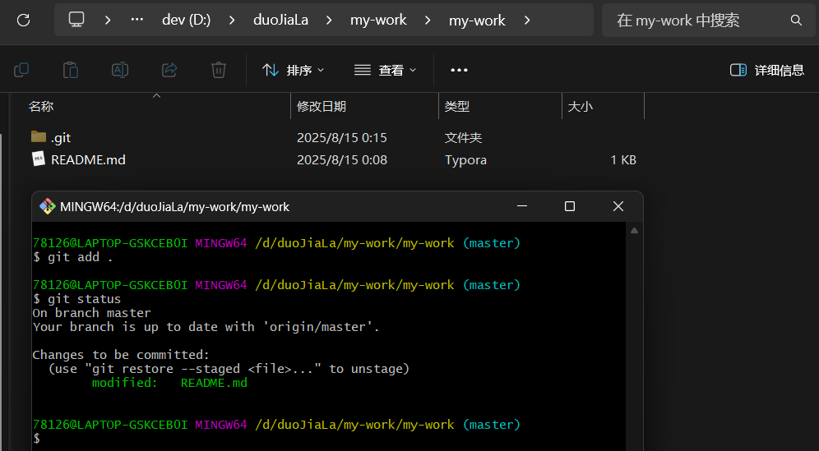The height and width of the screenshot is (451, 819).
Task: Click the 2025/8/15 0:15 date cell
Action: pyautogui.click(x=341, y=138)
